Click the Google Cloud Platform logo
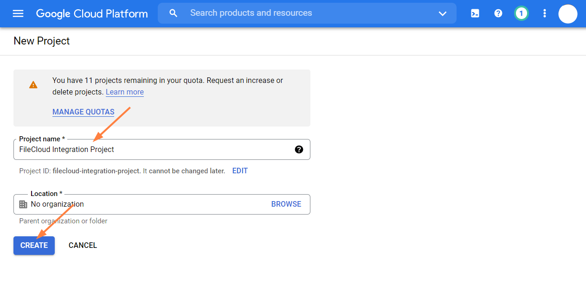Screen dimensions: 586x291 click(x=92, y=13)
